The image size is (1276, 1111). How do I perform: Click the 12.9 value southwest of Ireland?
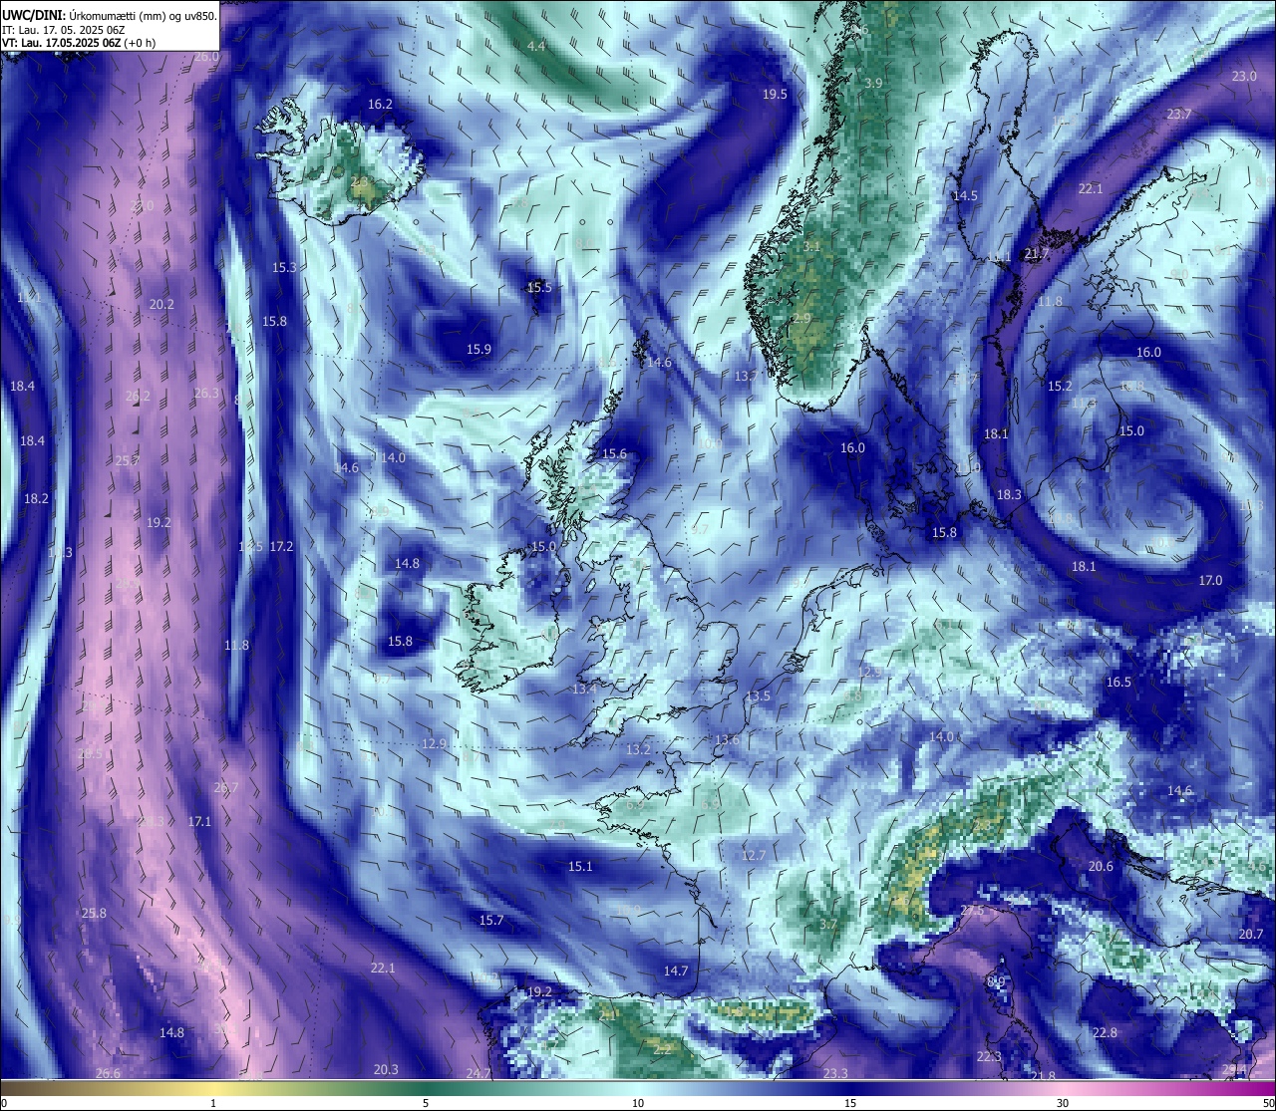tap(434, 743)
